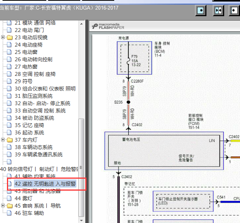Open 22 电动 尾门 entry
This screenshot has height=223, width=240.
coord(29,30)
